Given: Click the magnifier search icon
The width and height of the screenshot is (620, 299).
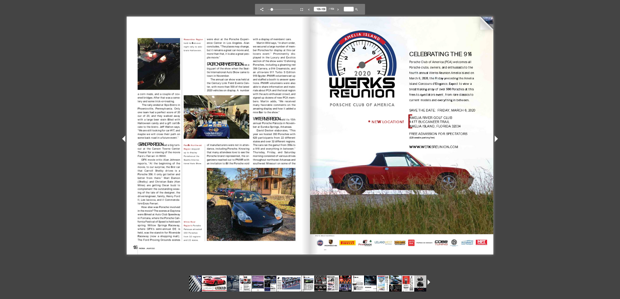Looking at the screenshot, I should tap(357, 9).
